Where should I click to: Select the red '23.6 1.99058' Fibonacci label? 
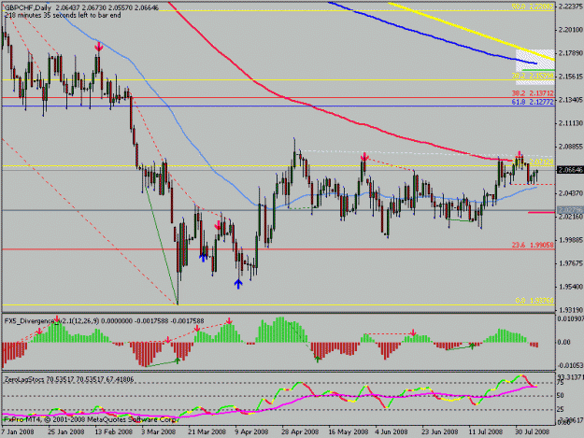pyautogui.click(x=533, y=245)
